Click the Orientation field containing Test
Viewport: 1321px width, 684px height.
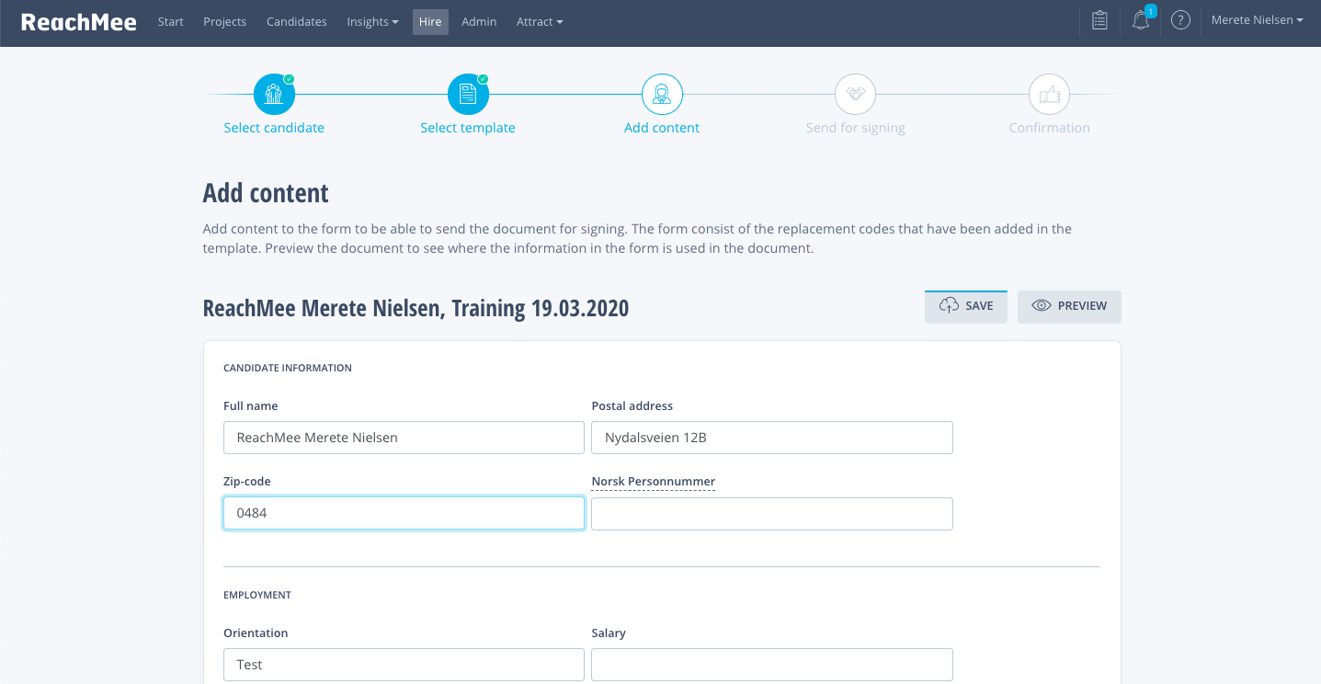click(404, 665)
